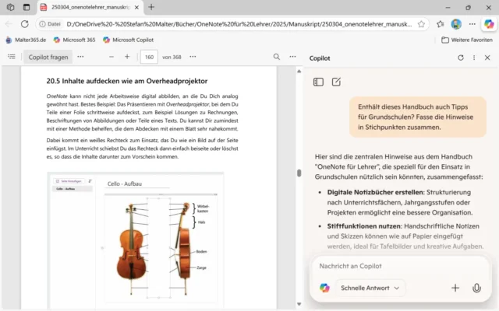Open more PDF toolbar options beside search

click(x=292, y=57)
